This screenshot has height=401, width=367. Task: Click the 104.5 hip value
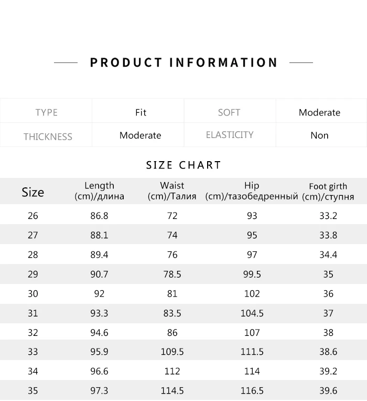tap(252, 313)
